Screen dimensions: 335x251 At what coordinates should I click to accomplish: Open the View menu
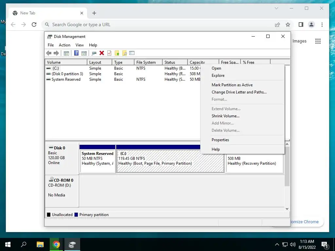pos(79,45)
